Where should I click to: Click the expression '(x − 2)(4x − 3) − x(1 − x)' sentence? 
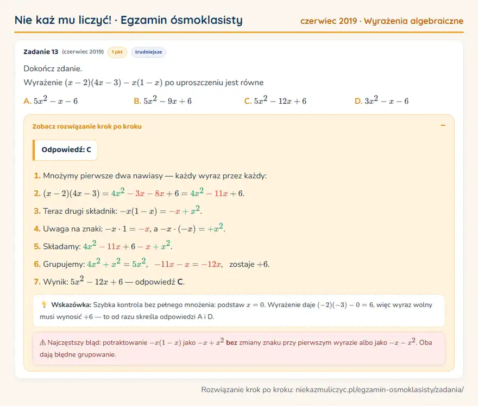coord(143,83)
